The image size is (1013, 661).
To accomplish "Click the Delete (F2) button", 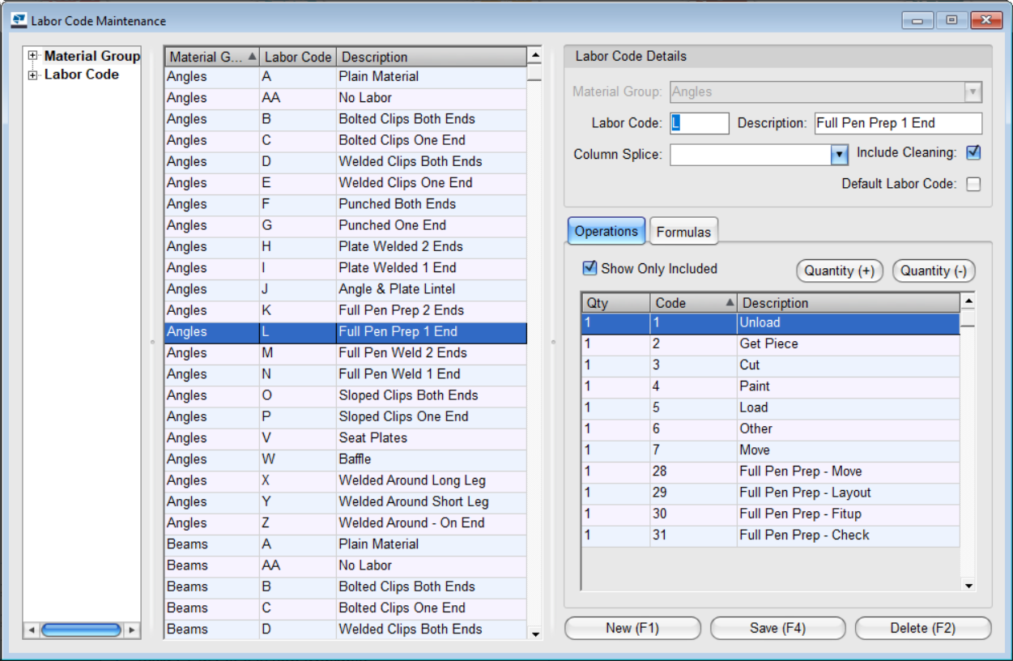I will [922, 628].
